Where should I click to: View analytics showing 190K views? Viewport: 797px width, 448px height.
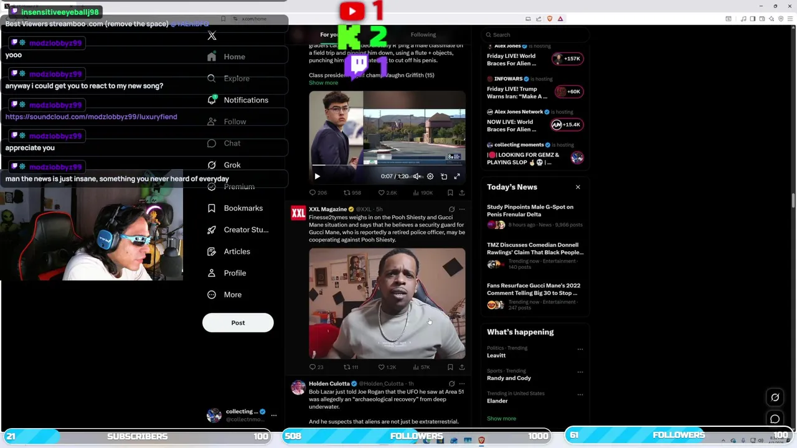(x=422, y=193)
